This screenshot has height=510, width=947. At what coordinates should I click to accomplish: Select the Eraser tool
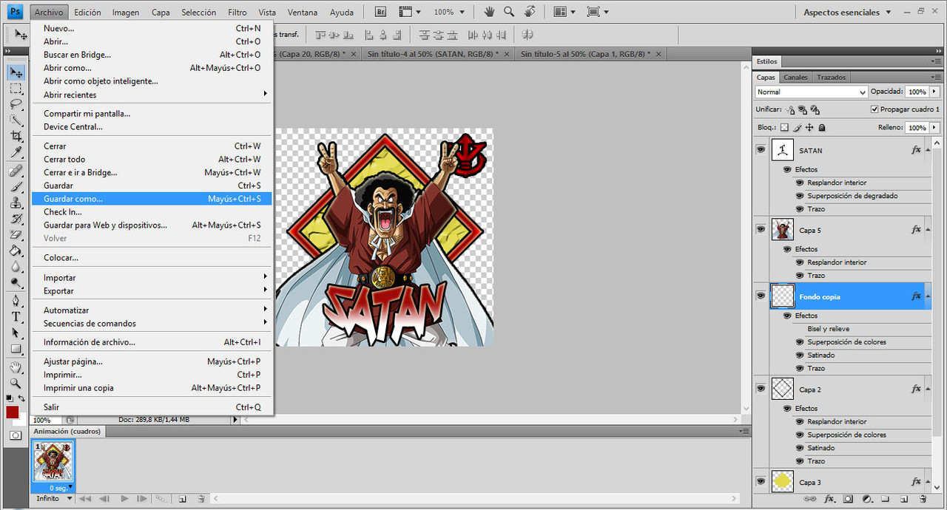tap(16, 234)
